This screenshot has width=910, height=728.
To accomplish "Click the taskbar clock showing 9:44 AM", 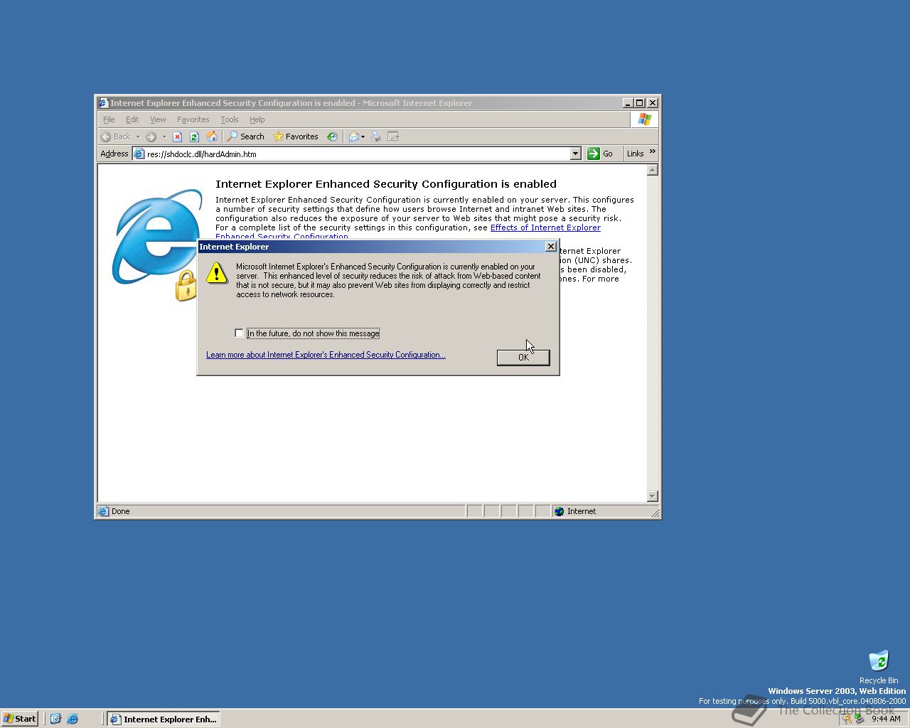I will coord(886,719).
